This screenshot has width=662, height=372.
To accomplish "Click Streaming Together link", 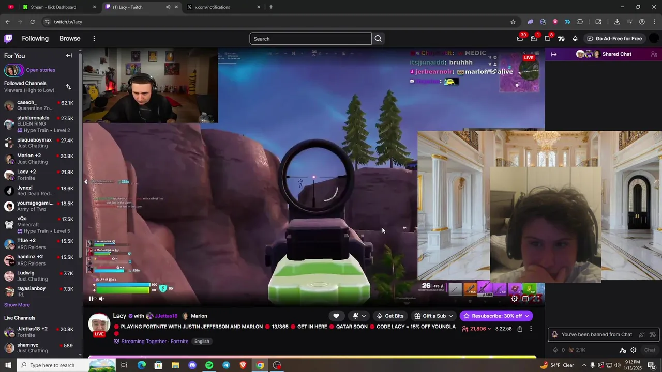I will [143, 341].
